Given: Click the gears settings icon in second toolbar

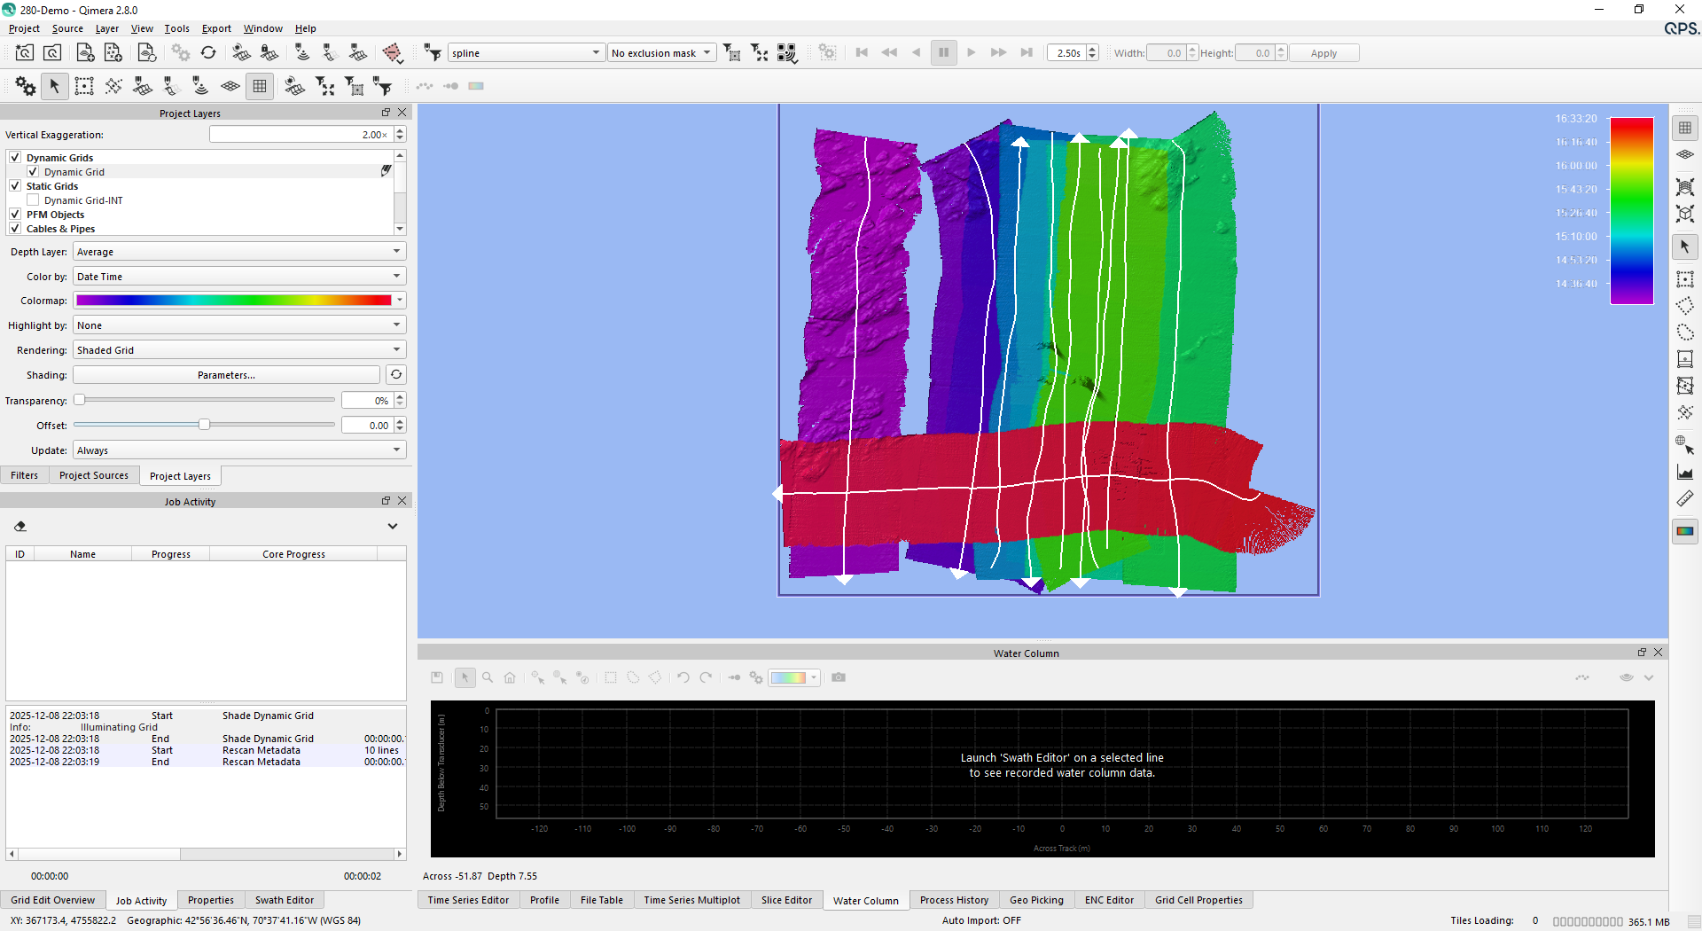Looking at the screenshot, I should (x=25, y=86).
